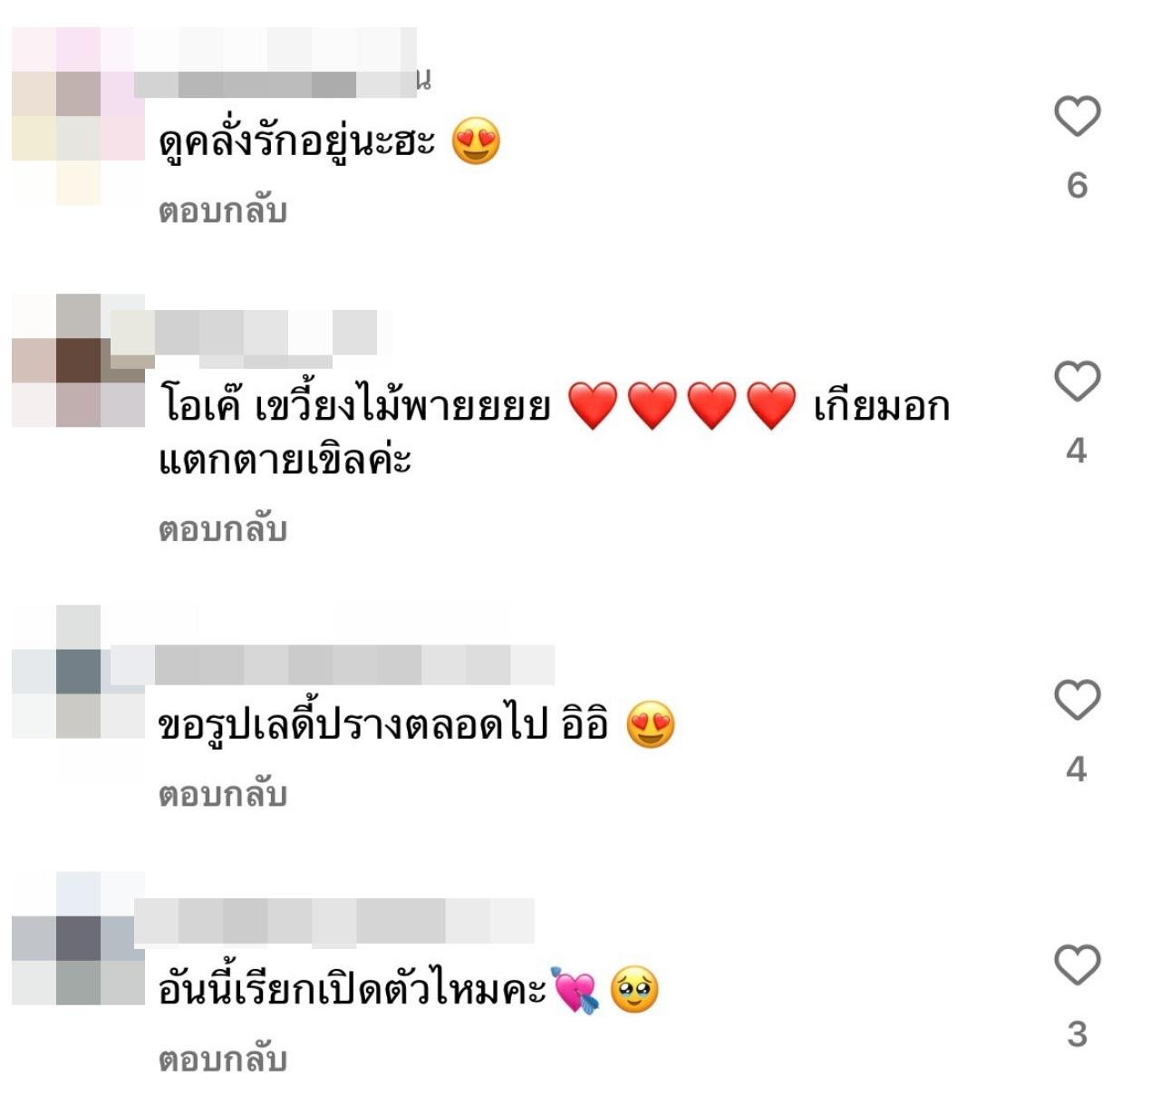The height and width of the screenshot is (1095, 1160).
Task: Reply to the comment ending with อิอิ
Action: click(x=223, y=795)
